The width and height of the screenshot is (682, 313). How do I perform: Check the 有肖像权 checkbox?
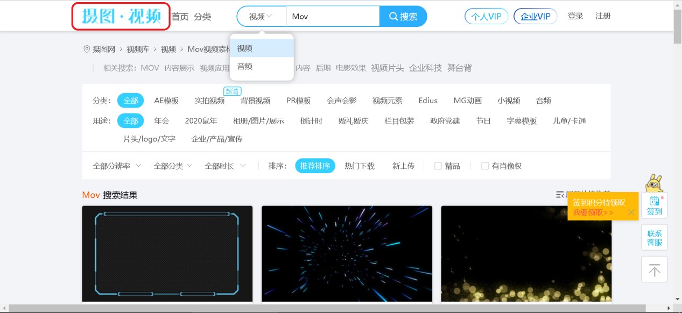pos(484,166)
